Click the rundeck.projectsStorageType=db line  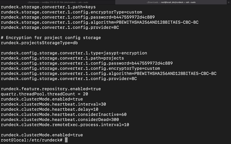point(39,43)
